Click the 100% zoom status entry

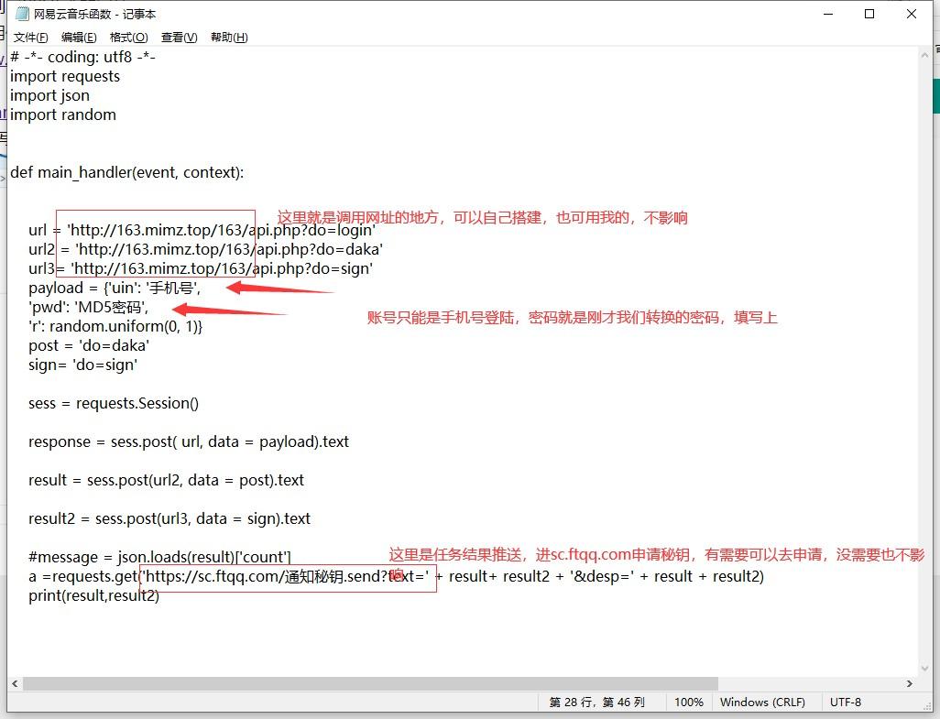click(x=689, y=703)
